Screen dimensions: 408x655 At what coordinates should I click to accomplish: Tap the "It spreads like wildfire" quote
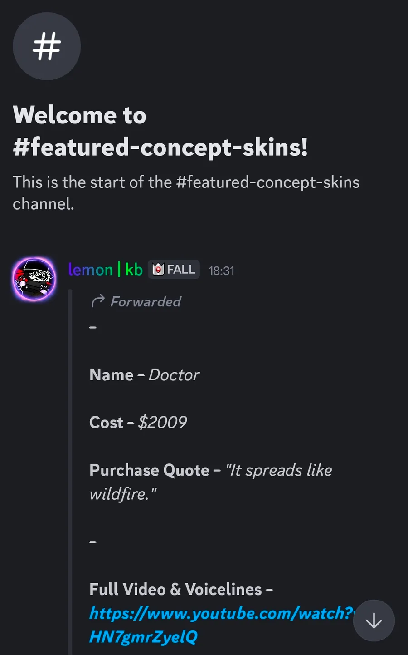tap(279, 471)
